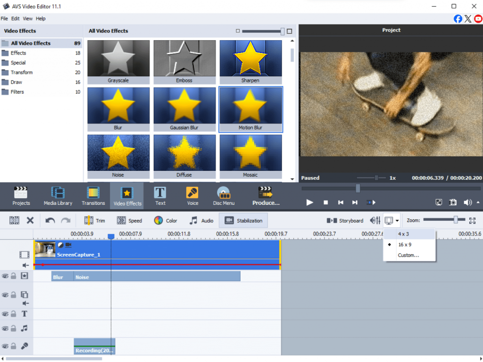Click the Undo arrow in timeline toolbar

pos(50,220)
